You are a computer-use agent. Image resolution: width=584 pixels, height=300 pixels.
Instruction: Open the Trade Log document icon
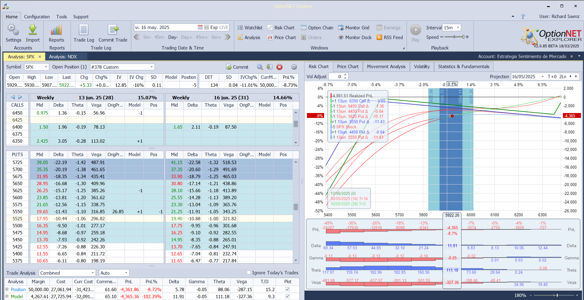[x=84, y=30]
